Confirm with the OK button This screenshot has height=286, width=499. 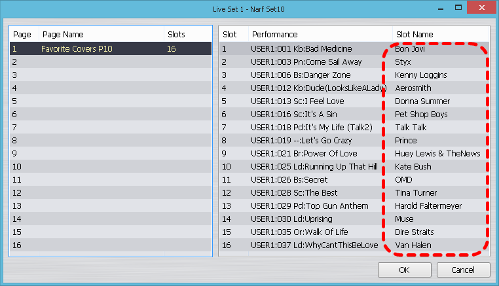coord(405,270)
